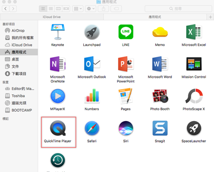Click the 裝置 sidebar section header
Image resolution: width=214 pixels, height=172 pixels.
point(6,82)
